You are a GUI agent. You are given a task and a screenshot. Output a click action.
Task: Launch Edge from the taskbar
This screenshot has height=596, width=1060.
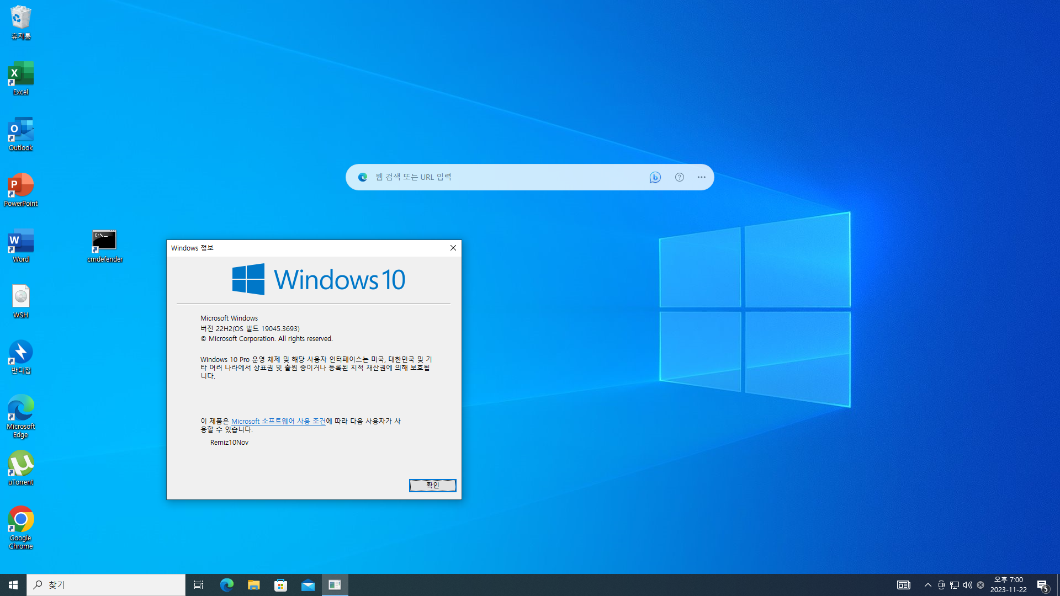[x=226, y=585]
